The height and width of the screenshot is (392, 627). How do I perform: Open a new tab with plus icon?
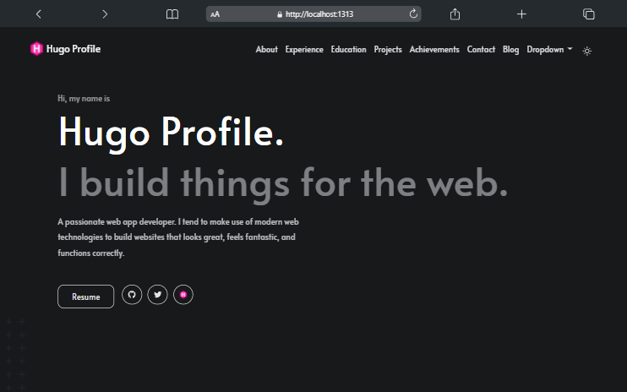[x=521, y=14]
